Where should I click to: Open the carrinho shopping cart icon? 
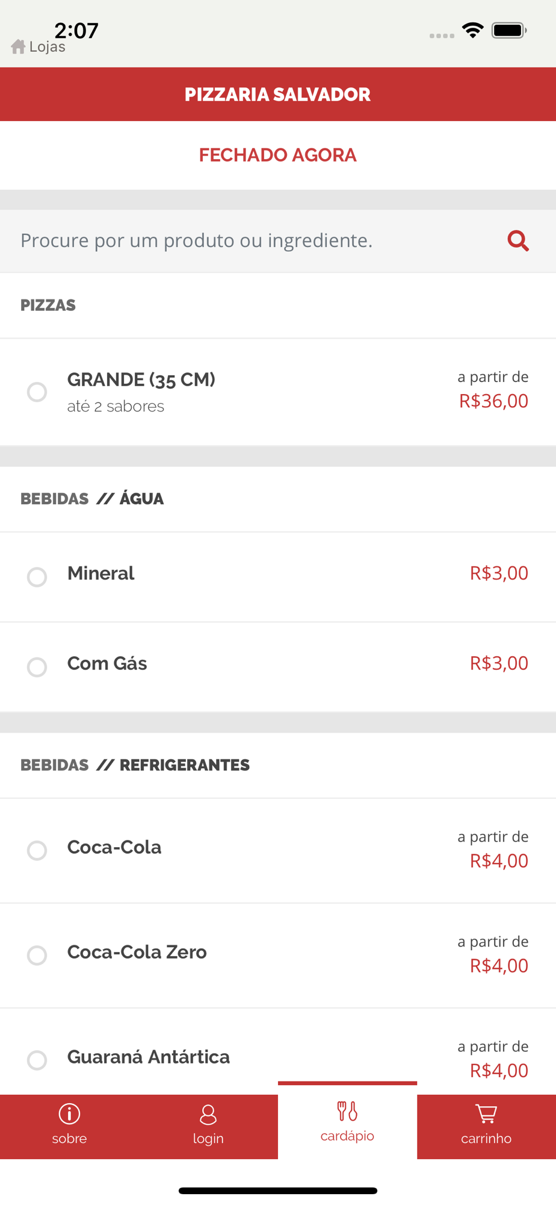tap(486, 1114)
